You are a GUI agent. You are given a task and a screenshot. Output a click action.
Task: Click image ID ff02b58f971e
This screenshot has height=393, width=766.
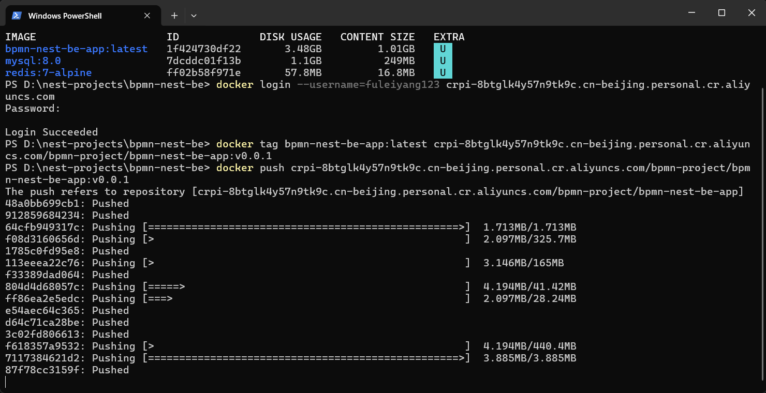204,73
